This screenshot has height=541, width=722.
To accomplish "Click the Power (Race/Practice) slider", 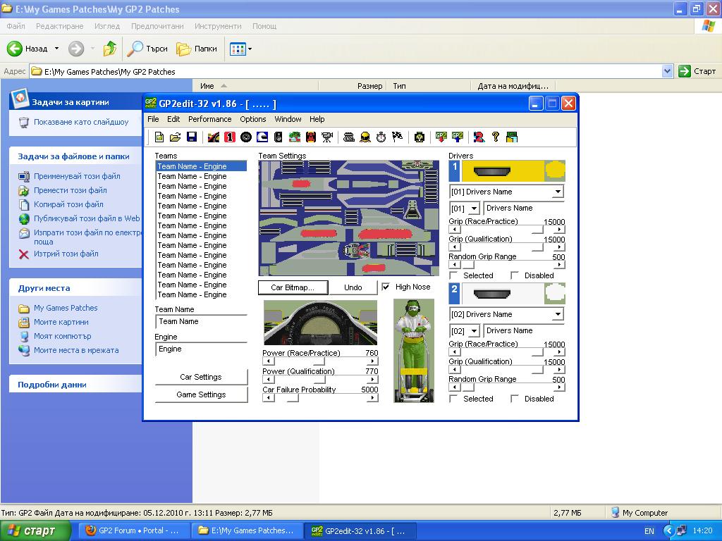I will tap(320, 361).
